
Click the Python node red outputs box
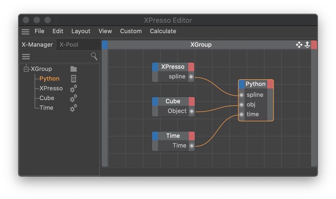pos(270,84)
